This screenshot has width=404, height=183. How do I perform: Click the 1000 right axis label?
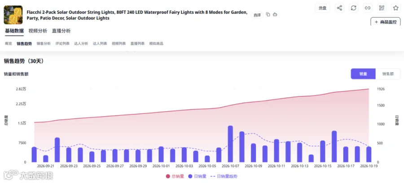(381, 124)
